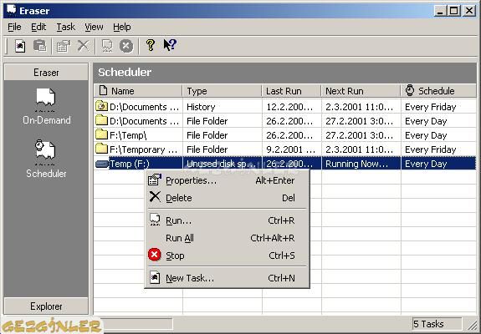Image resolution: width=481 pixels, height=334 pixels.
Task: Click the Run toolbar icon
Action: (107, 46)
